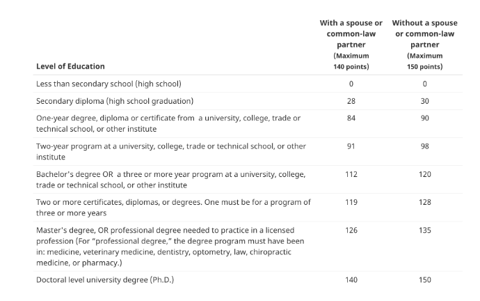This screenshot has width=480, height=301.
Task: Click the value 135 in the Master's degree row
Action: [425, 230]
